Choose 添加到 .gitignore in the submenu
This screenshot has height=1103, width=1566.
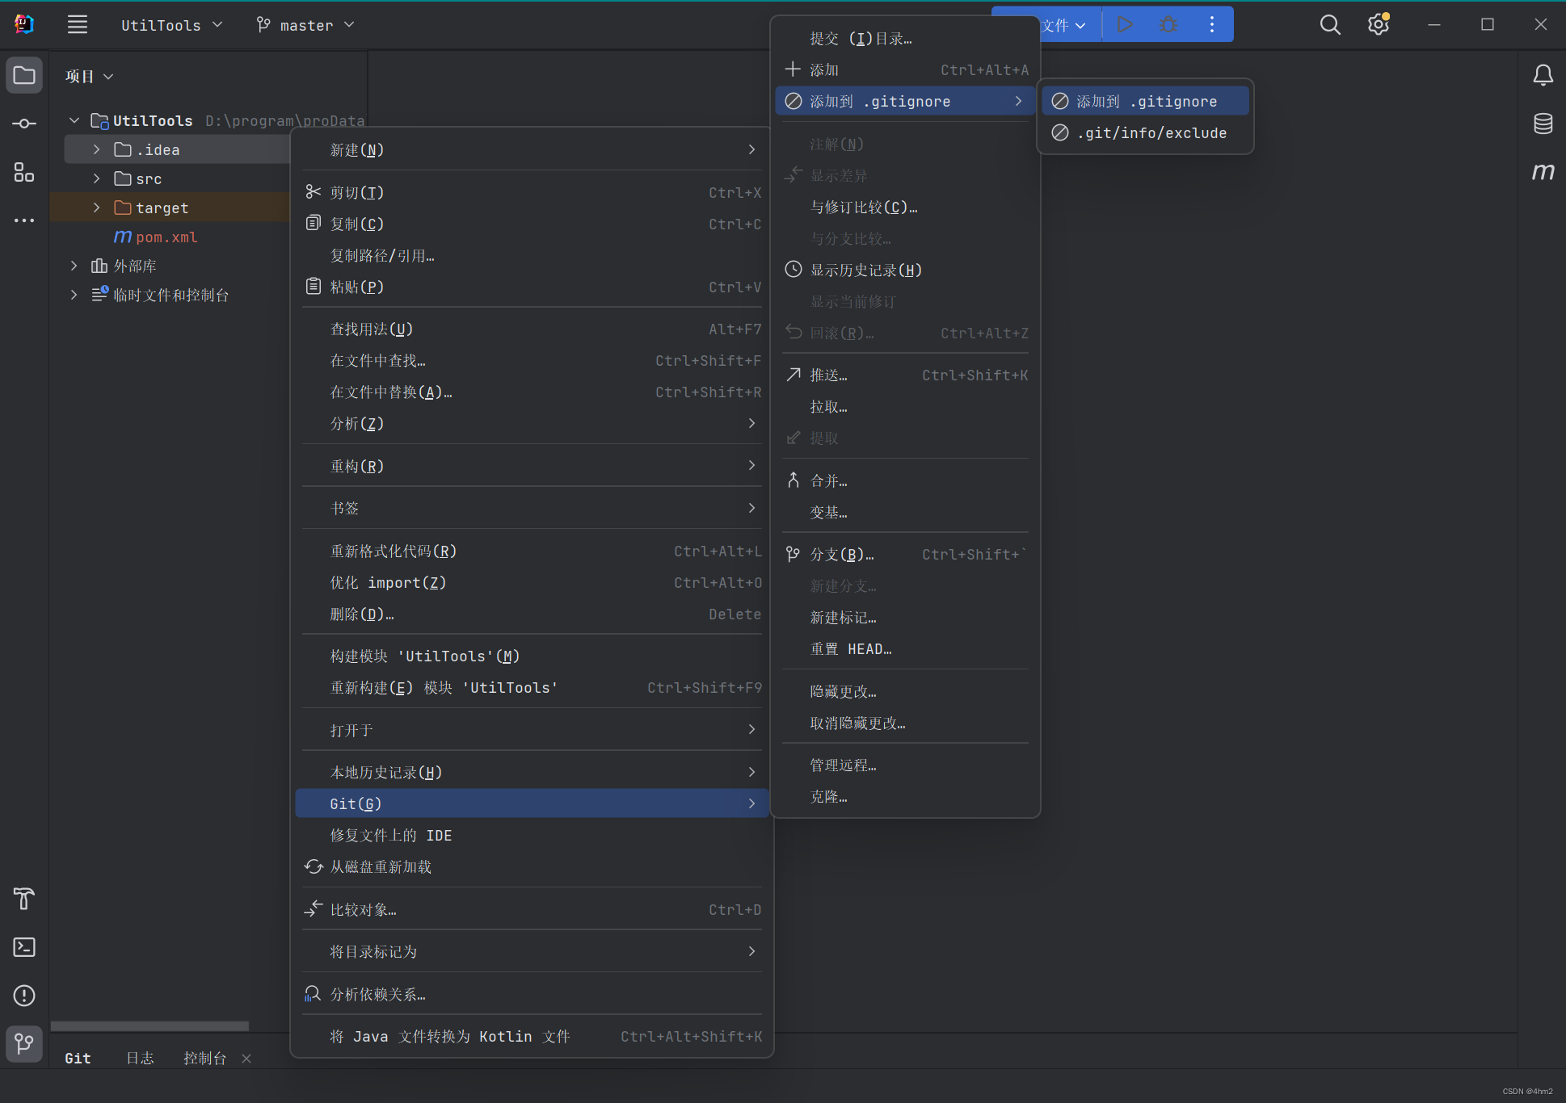1145,101
